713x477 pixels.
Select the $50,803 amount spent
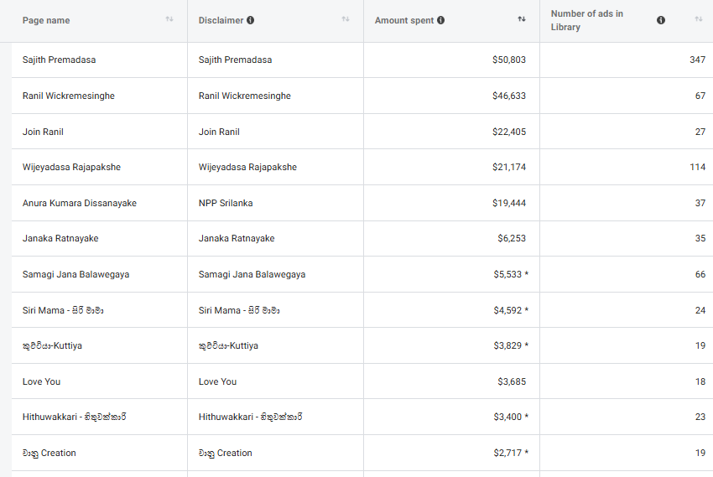pyautogui.click(x=509, y=60)
